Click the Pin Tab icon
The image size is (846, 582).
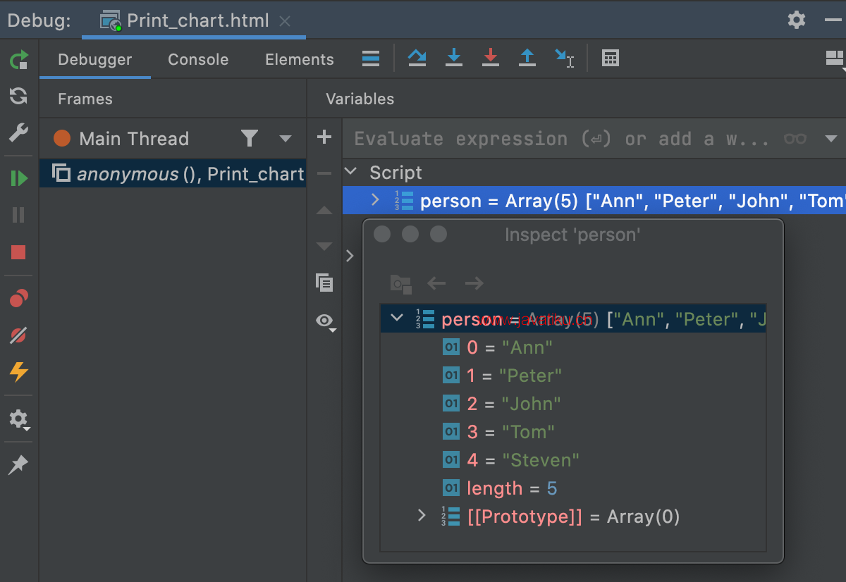pyautogui.click(x=19, y=465)
